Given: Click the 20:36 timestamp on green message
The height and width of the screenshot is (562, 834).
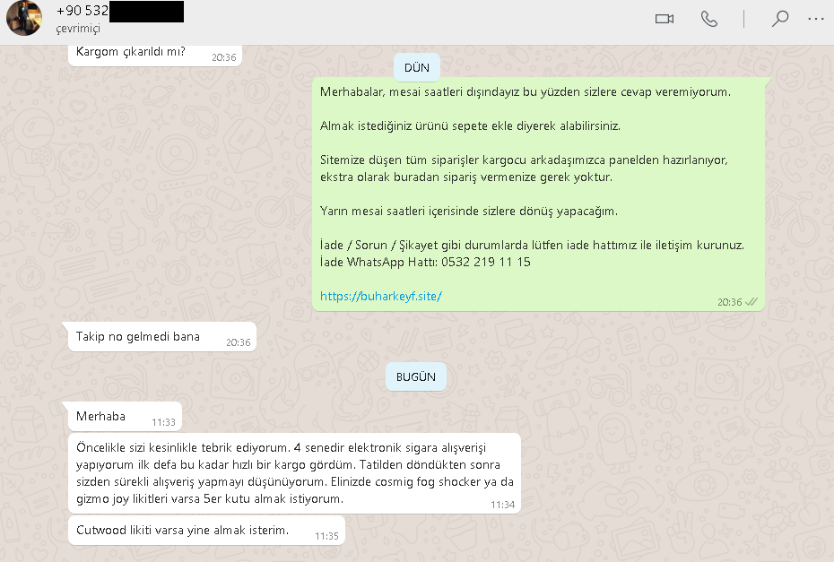Looking at the screenshot, I should [x=729, y=303].
